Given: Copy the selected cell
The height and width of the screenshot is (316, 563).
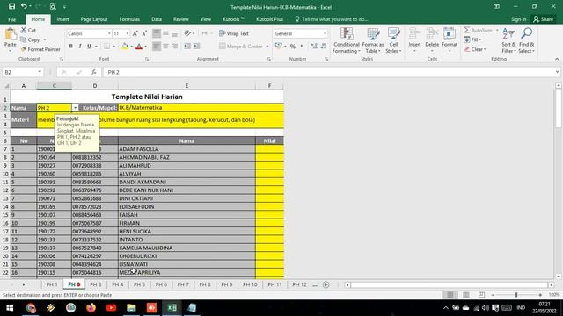Looking at the screenshot, I should pyautogui.click(x=30, y=39).
